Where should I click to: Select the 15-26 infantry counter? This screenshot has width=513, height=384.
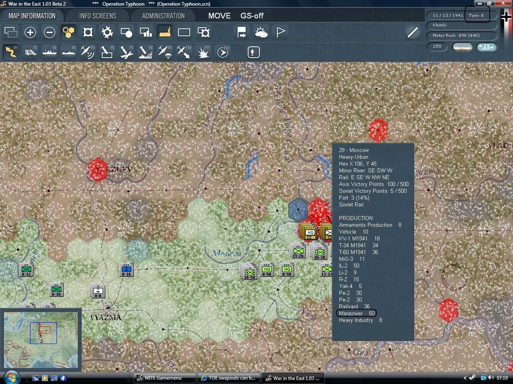point(298,251)
